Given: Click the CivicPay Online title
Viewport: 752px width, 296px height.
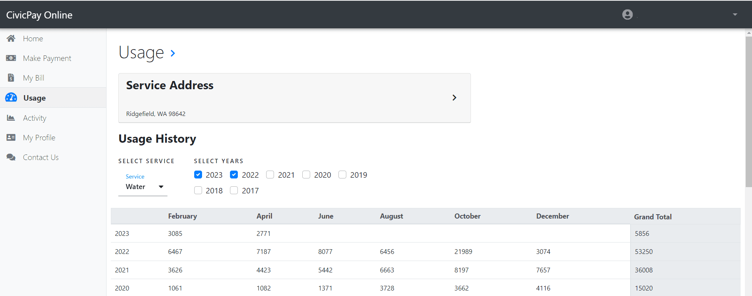Looking at the screenshot, I should click(39, 15).
